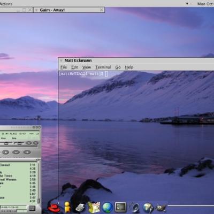Launch the terminal monitor icon in the dock
The height and width of the screenshot is (214, 214).
(120, 207)
